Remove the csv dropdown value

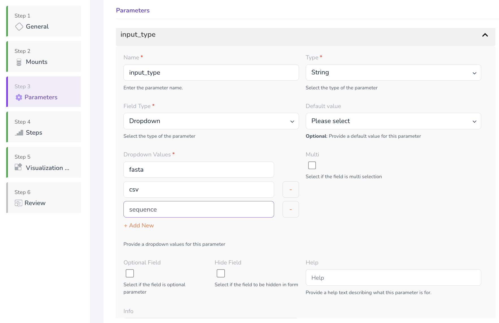(x=290, y=190)
